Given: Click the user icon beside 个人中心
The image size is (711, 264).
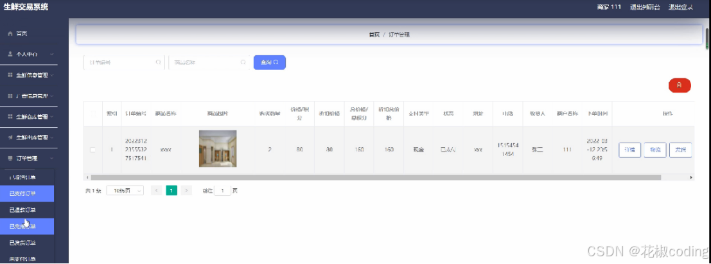Looking at the screenshot, I should 10,54.
